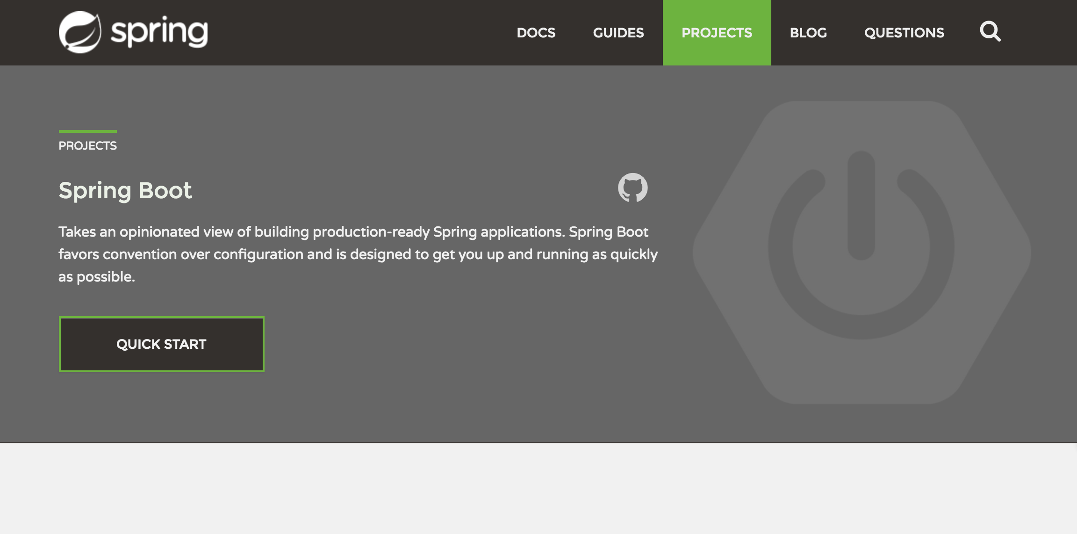Image resolution: width=1077 pixels, height=534 pixels.
Task: Click the Spring leaf logo icon
Action: [80, 32]
